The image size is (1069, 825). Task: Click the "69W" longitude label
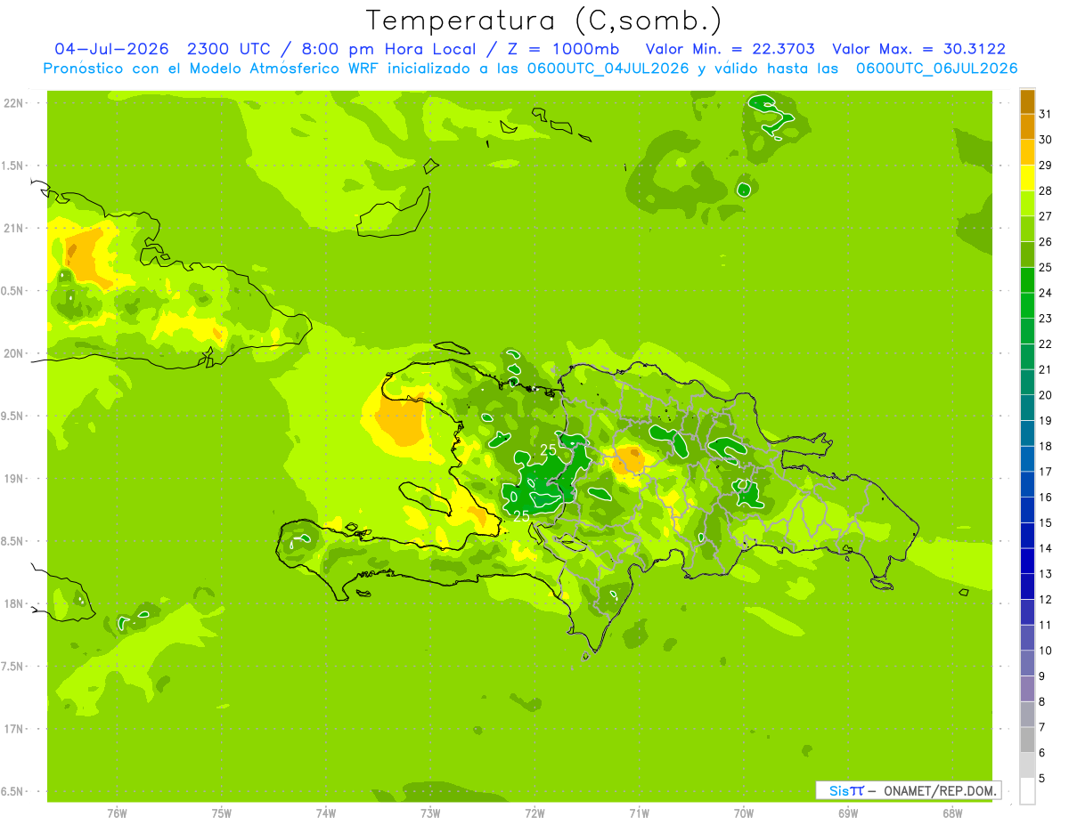click(x=848, y=813)
